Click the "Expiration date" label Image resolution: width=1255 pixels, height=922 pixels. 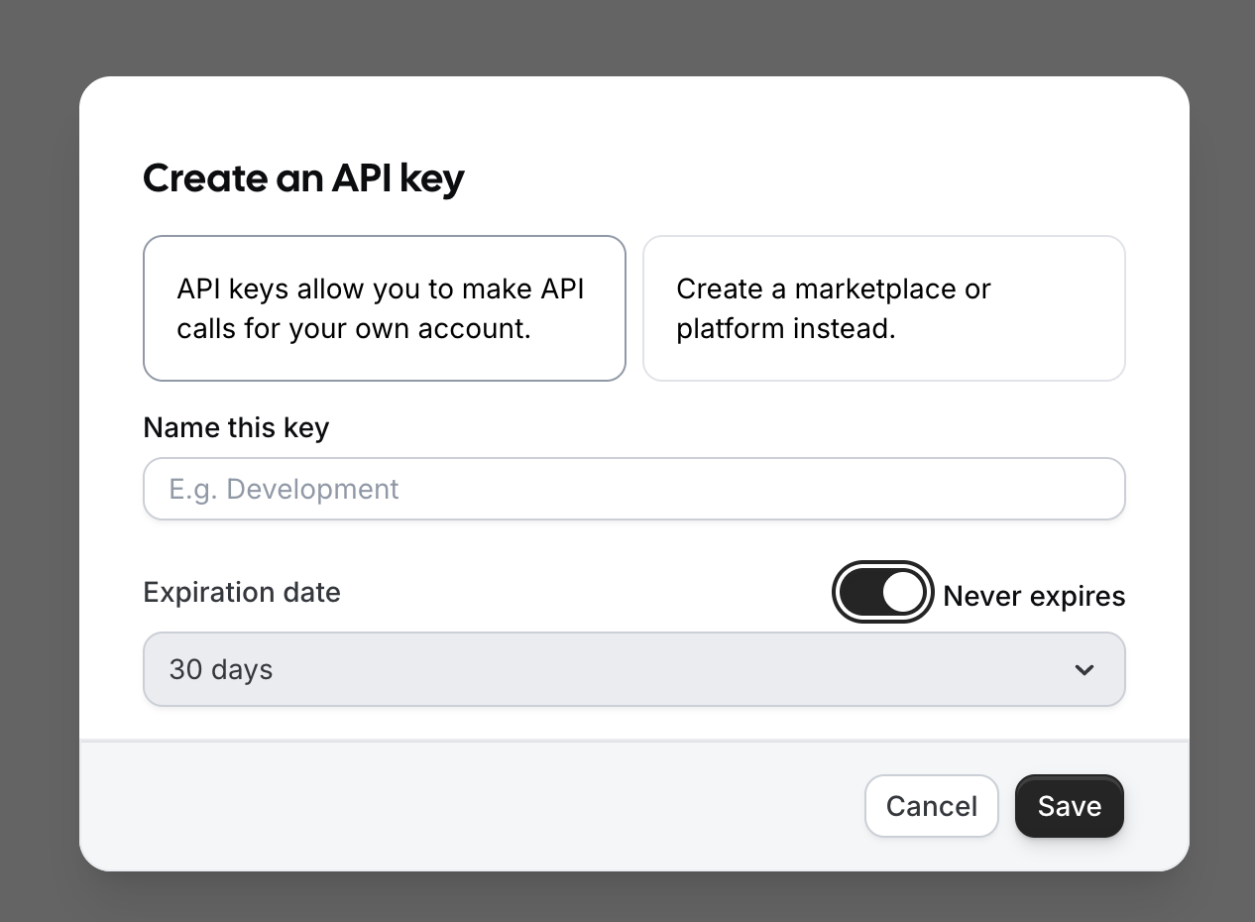pos(242,592)
